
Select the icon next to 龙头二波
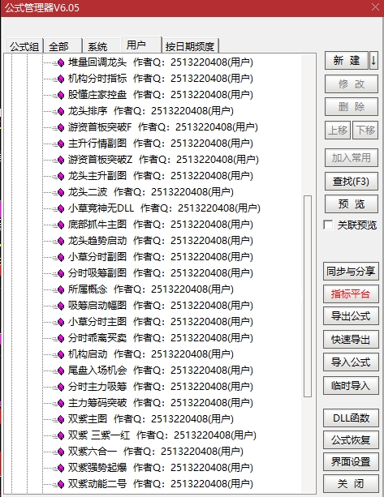pyautogui.click(x=61, y=192)
